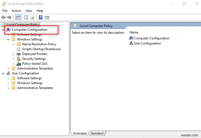The image size is (201, 138).
Task: Toggle Show/Hide Action Pane toolbar icon
Action: [x=47, y=18]
